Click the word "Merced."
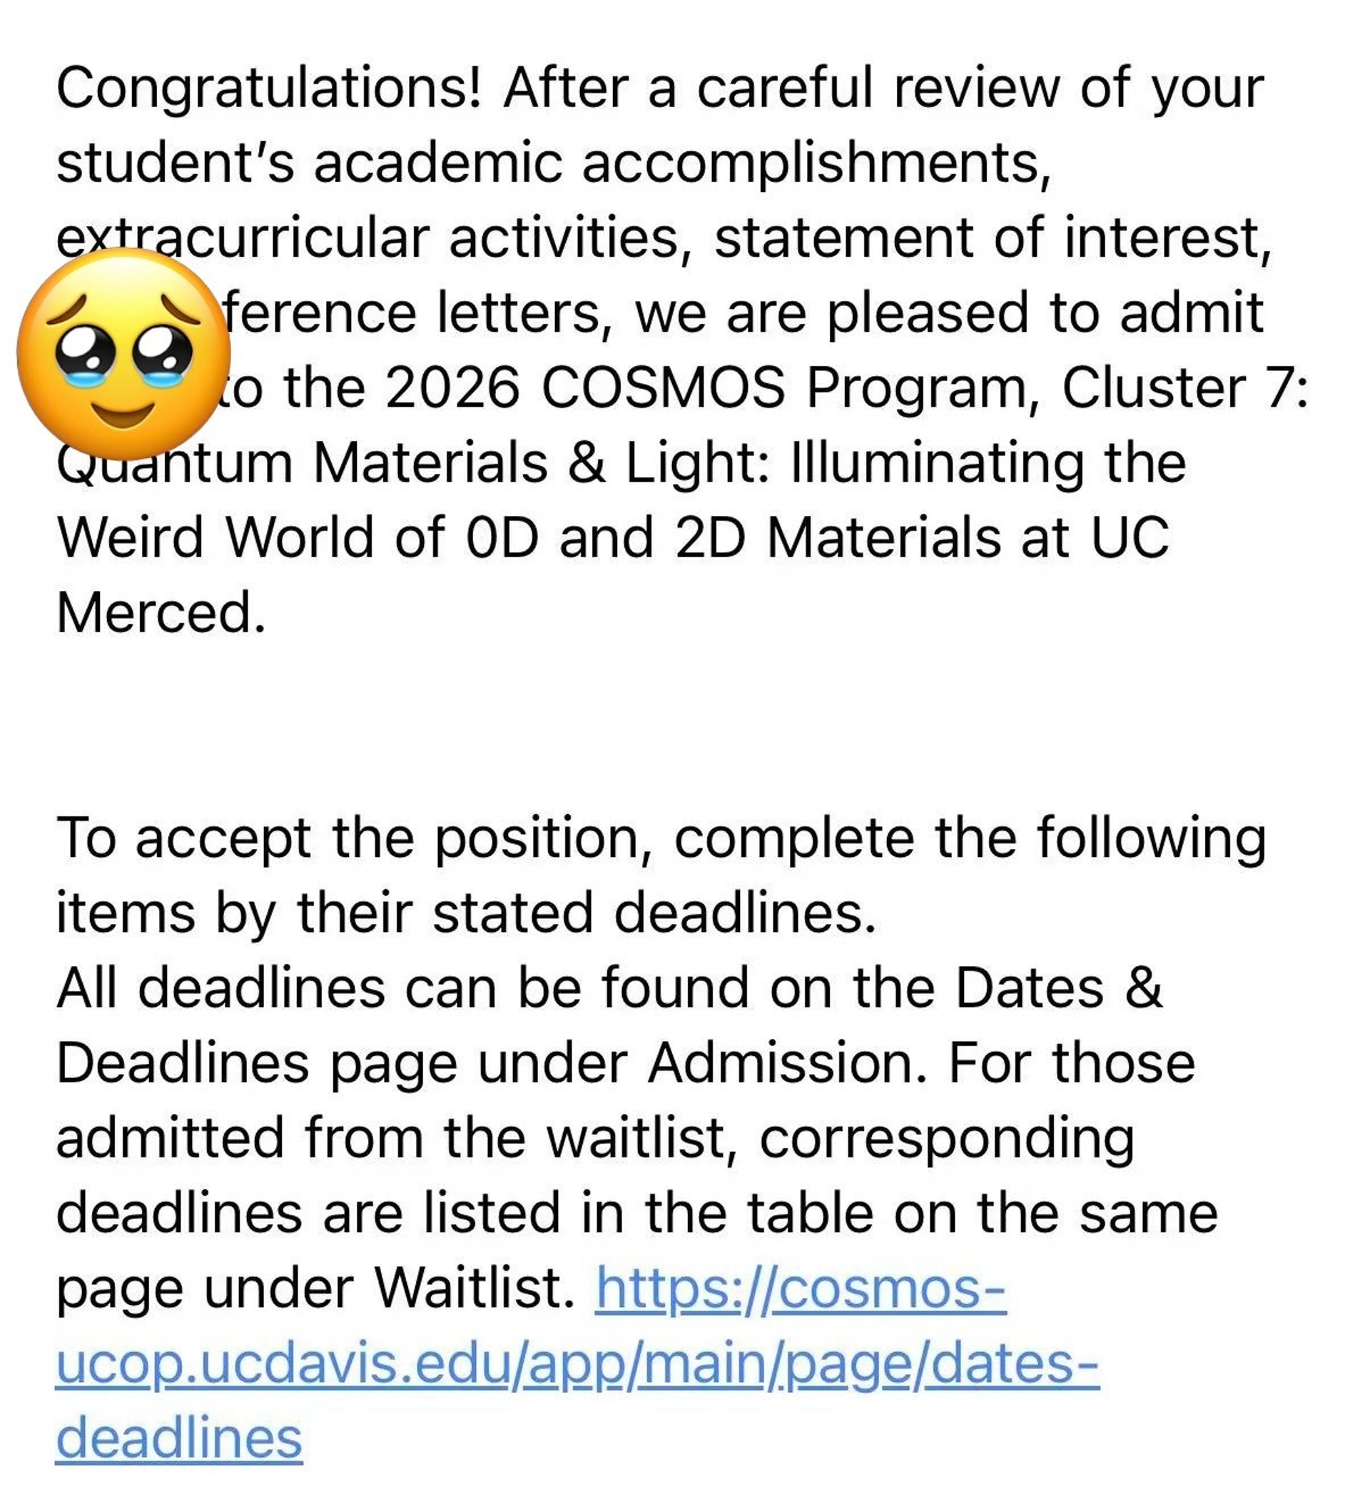 161,614
